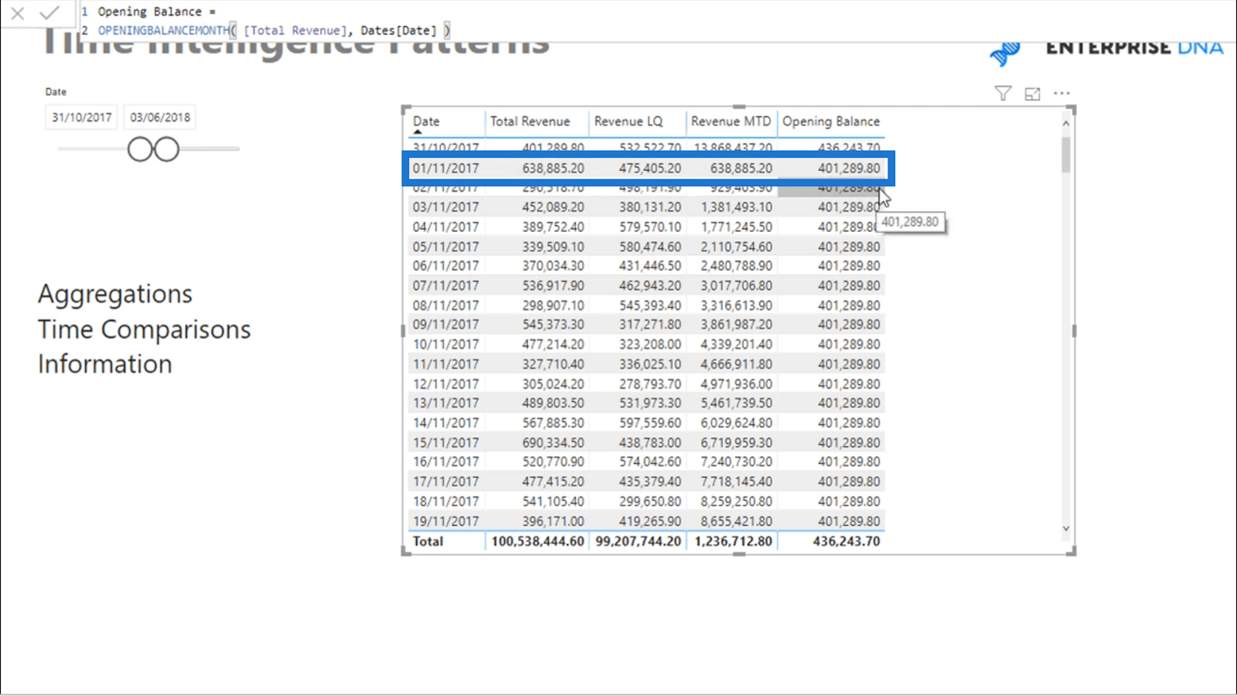Image resolution: width=1237 pixels, height=696 pixels.
Task: Click the date cell 11/11/2017
Action: [445, 364]
